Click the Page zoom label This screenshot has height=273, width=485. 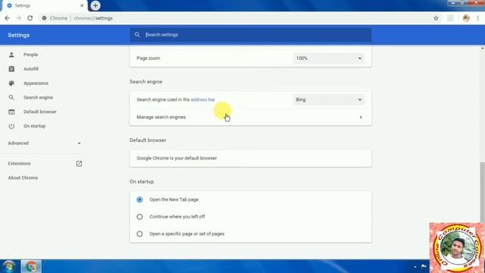[149, 58]
